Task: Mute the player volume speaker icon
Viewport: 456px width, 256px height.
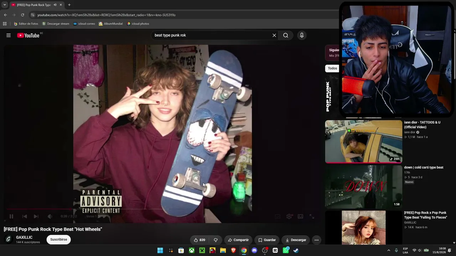Action: (x=50, y=216)
